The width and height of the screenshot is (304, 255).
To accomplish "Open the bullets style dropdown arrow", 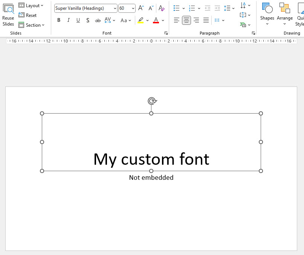I will 183,8.
